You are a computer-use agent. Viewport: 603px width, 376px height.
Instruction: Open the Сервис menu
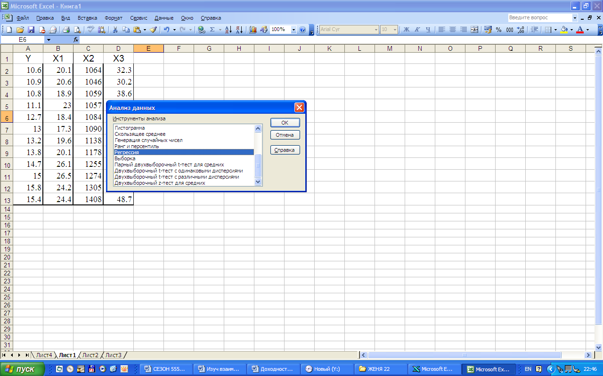click(x=138, y=18)
